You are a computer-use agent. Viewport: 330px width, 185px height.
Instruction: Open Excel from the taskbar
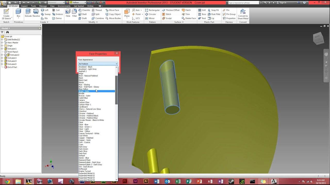[178, 181]
